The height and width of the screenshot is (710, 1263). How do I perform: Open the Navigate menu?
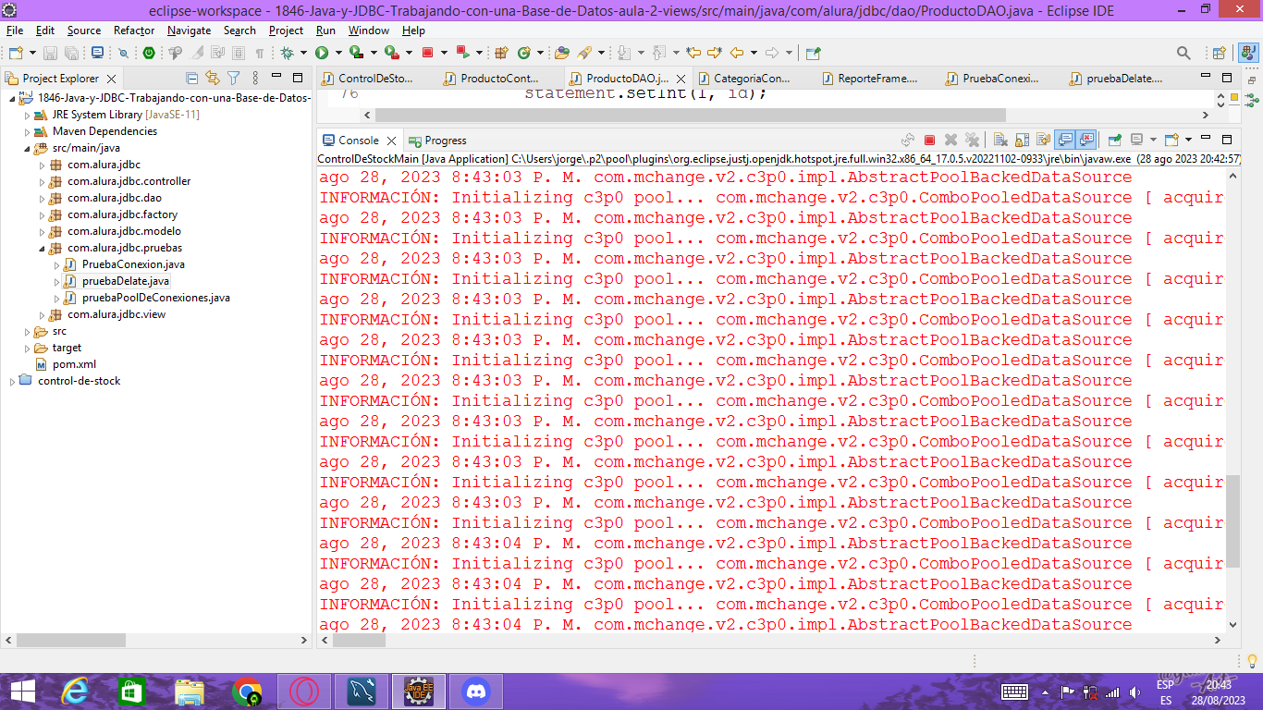coord(189,31)
